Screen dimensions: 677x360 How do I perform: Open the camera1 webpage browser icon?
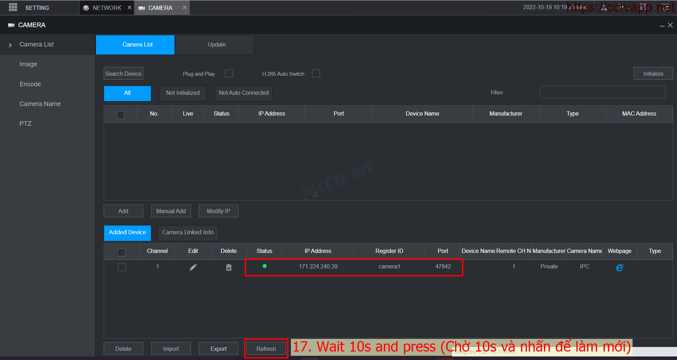click(620, 268)
